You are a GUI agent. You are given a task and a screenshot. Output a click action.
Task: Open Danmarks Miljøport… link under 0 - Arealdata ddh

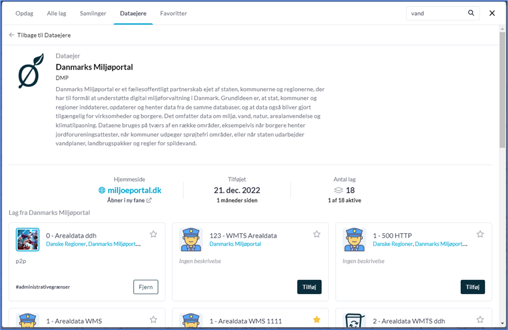click(x=114, y=244)
